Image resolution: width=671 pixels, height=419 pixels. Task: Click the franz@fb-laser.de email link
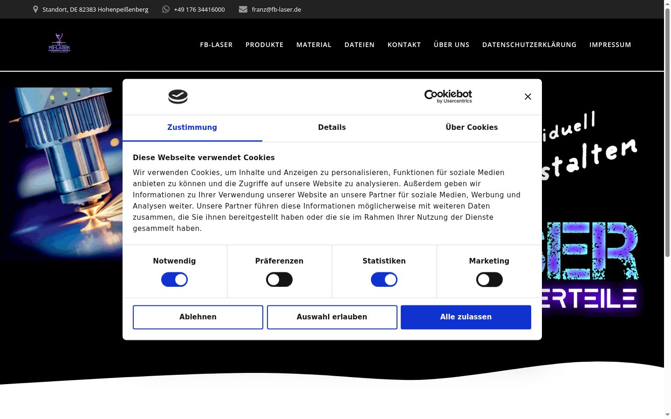pyautogui.click(x=276, y=9)
